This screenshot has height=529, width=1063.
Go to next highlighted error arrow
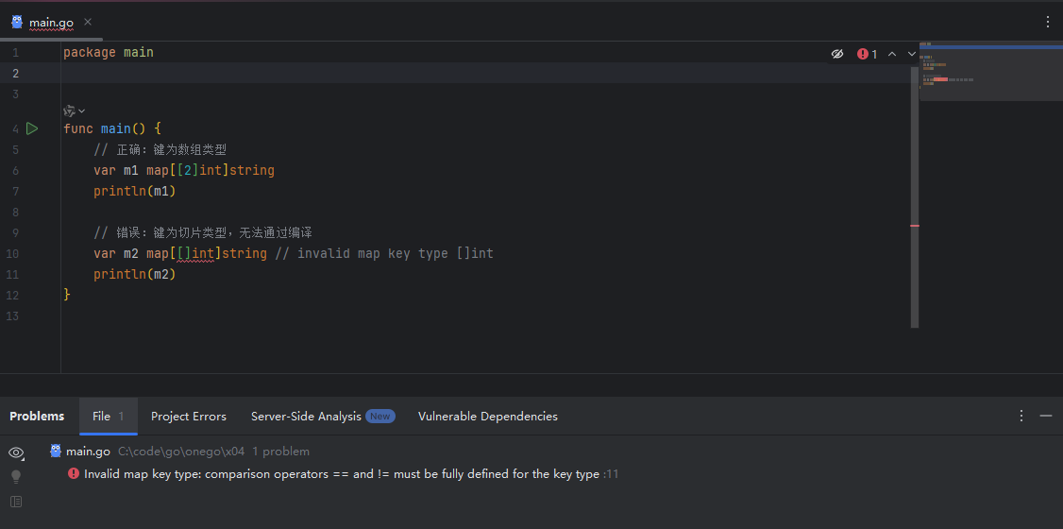(x=911, y=54)
